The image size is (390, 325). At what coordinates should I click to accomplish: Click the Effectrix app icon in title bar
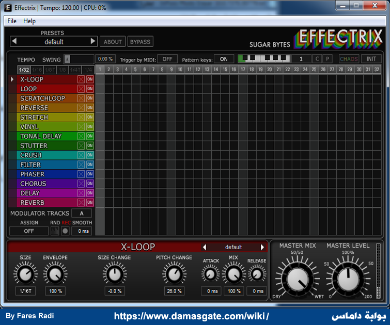click(x=8, y=8)
